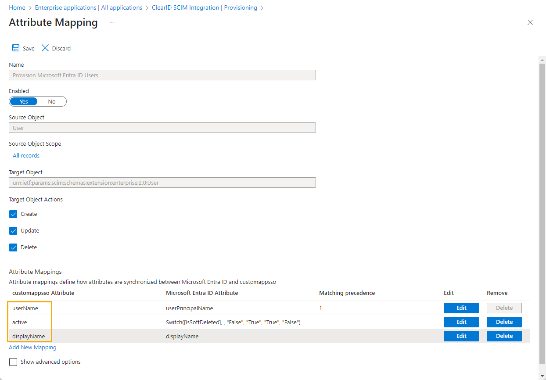Uncheck the Delete target object action
Viewport: 546px width, 380px height.
point(13,247)
